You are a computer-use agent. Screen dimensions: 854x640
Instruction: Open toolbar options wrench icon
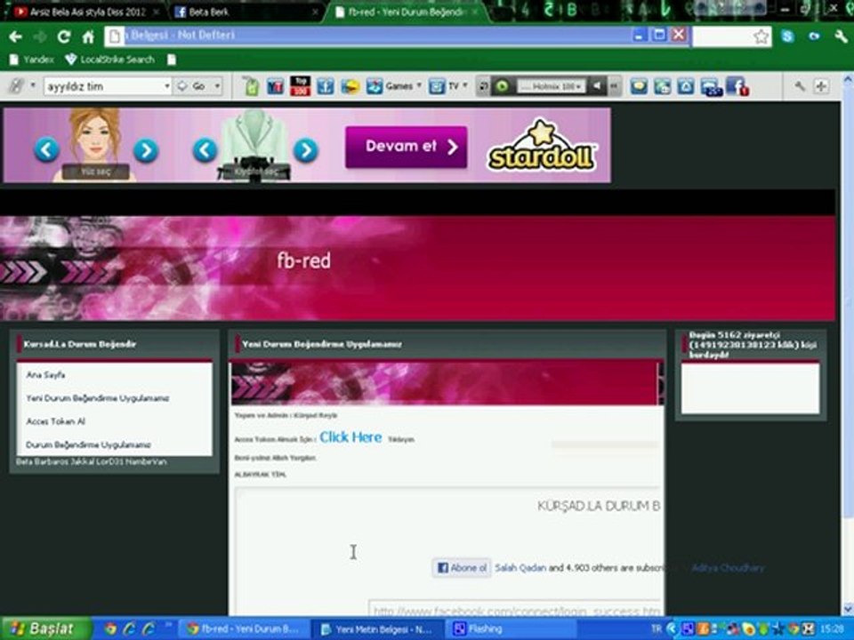tap(800, 86)
